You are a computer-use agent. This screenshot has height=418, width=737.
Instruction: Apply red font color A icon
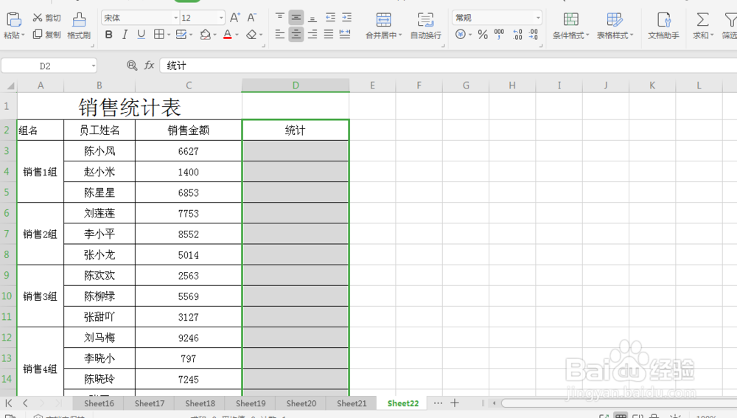[228, 35]
